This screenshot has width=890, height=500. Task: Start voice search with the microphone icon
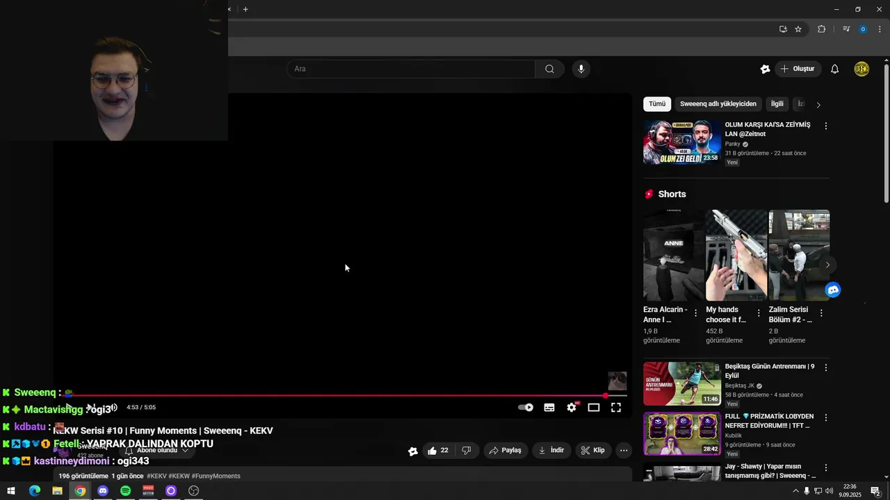tap(581, 69)
